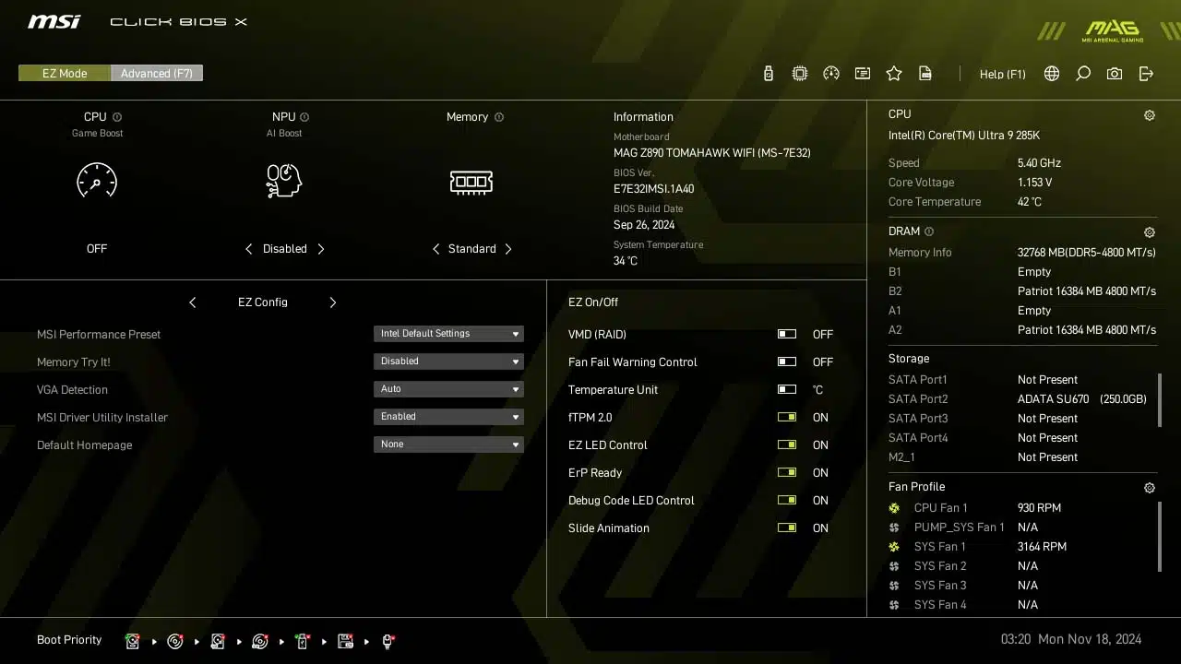Toggle VMD (RAID) switch

click(787, 335)
